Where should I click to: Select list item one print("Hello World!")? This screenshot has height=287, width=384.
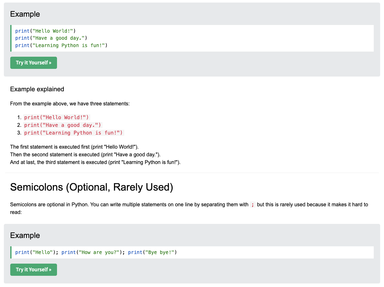57,117
